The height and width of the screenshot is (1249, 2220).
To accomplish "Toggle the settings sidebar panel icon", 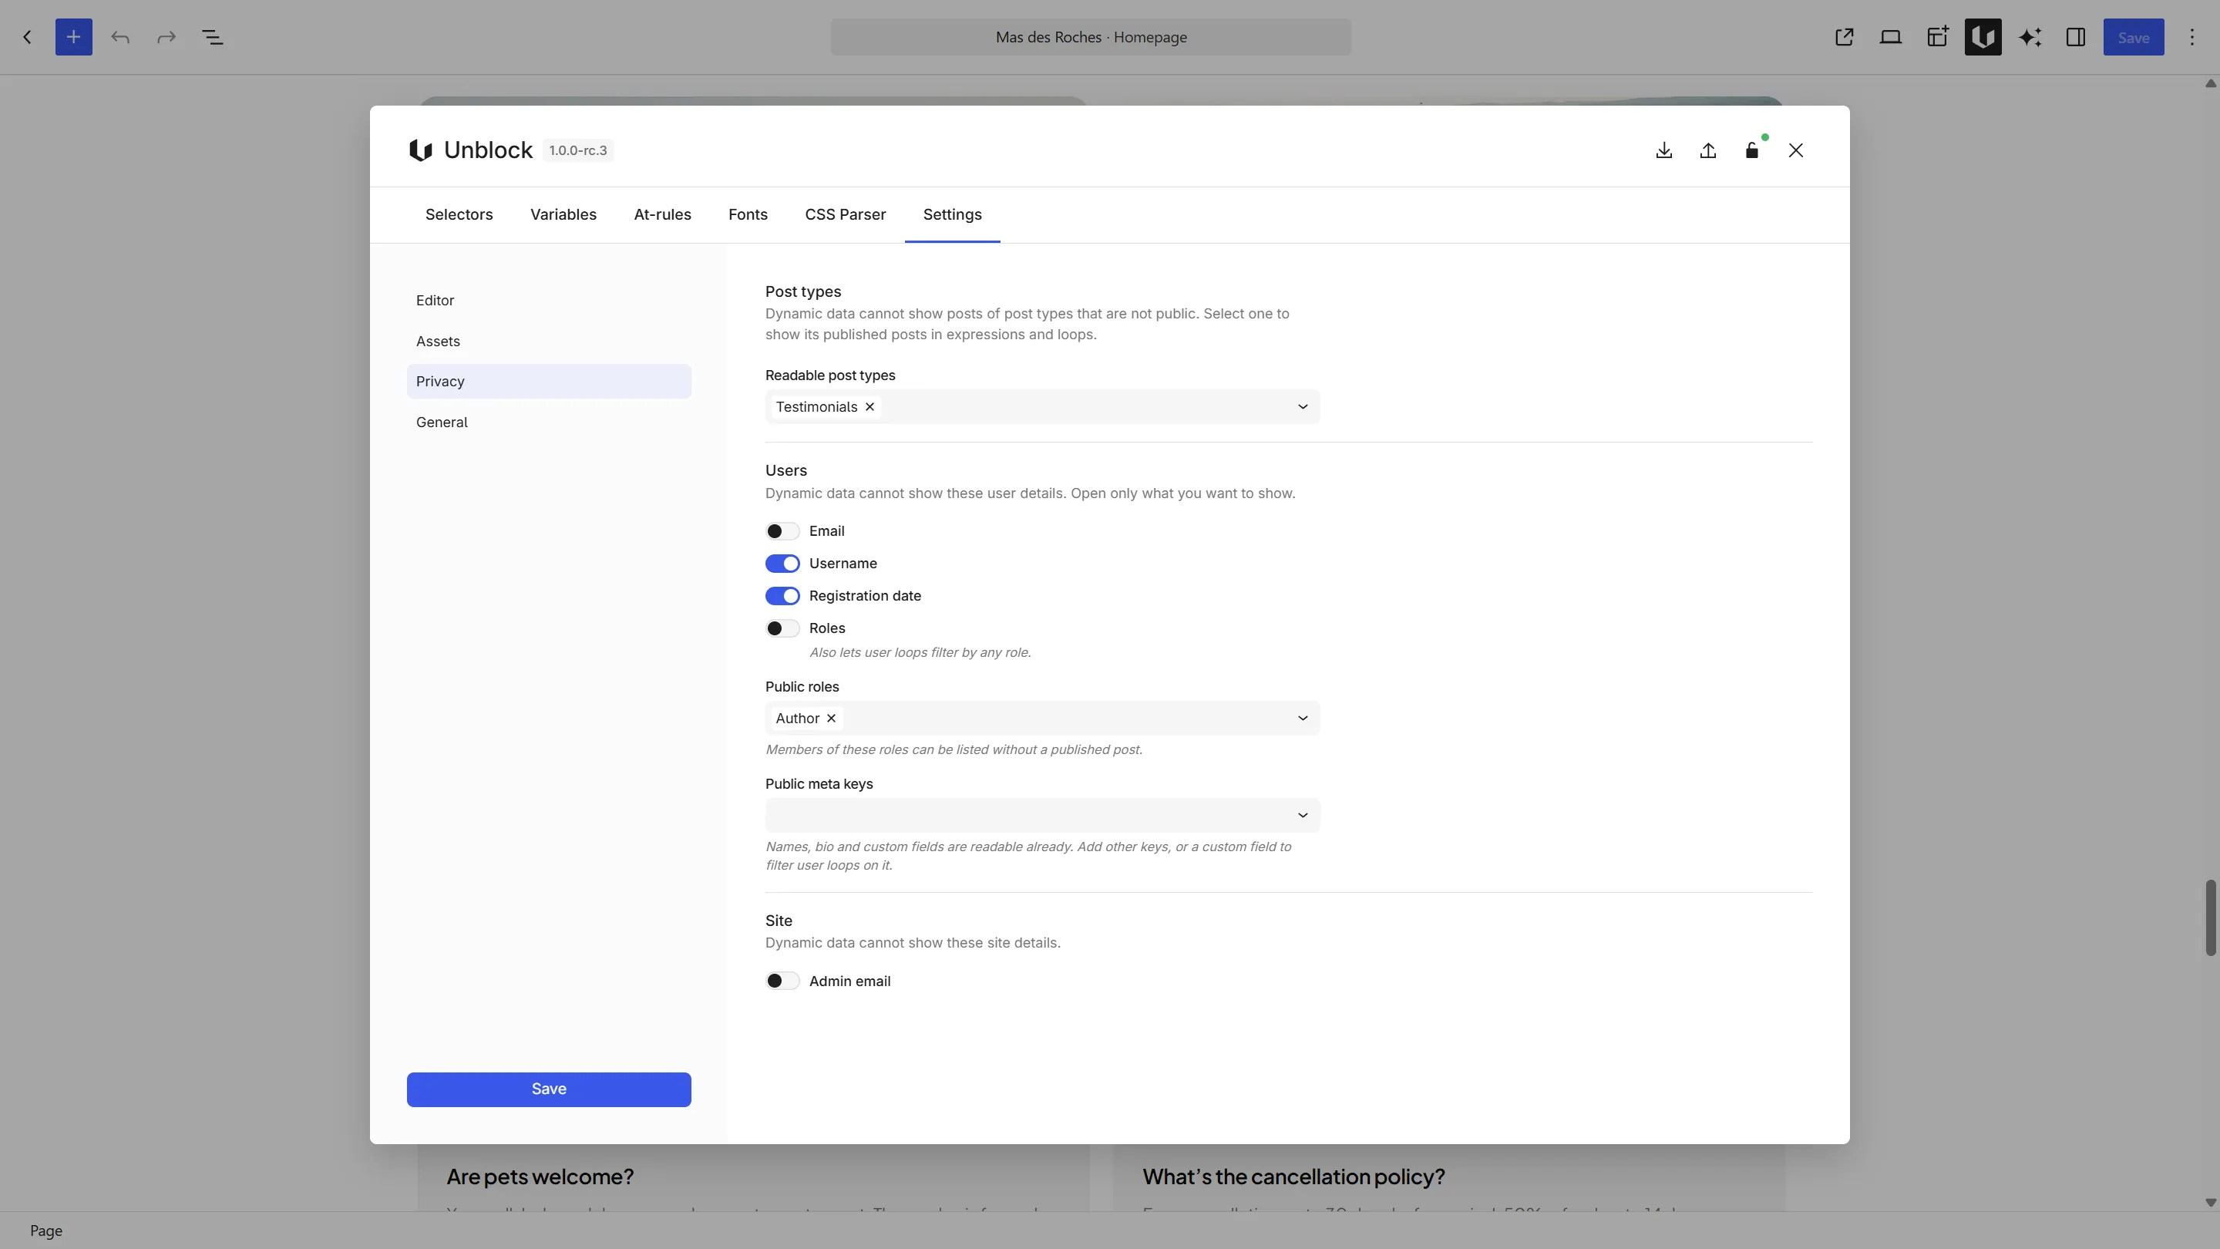I will tap(2076, 37).
